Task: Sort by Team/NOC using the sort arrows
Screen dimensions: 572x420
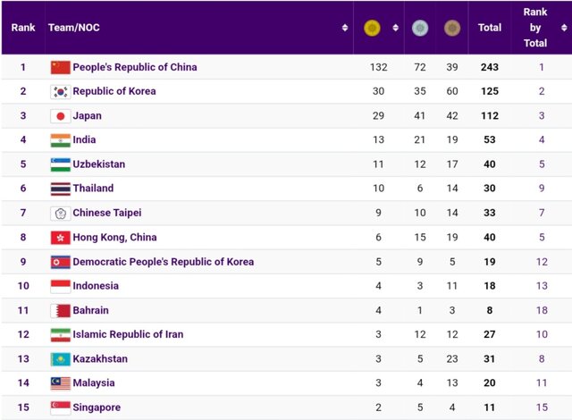Action: pyautogui.click(x=345, y=29)
